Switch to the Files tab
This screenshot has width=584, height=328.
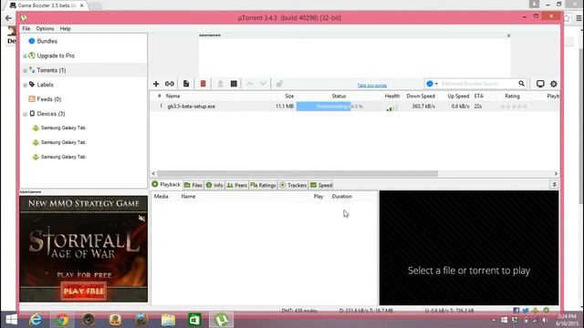tap(193, 185)
